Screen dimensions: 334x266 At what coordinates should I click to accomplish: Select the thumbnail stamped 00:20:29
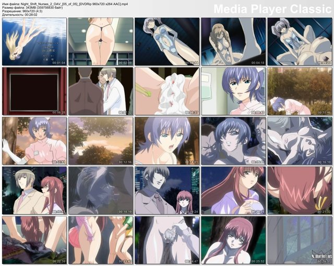coord(233,190)
